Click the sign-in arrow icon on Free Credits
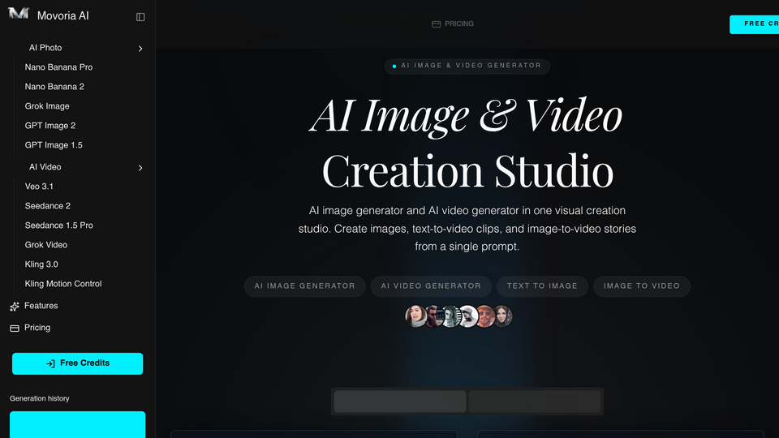This screenshot has height=438, width=779. click(x=50, y=363)
